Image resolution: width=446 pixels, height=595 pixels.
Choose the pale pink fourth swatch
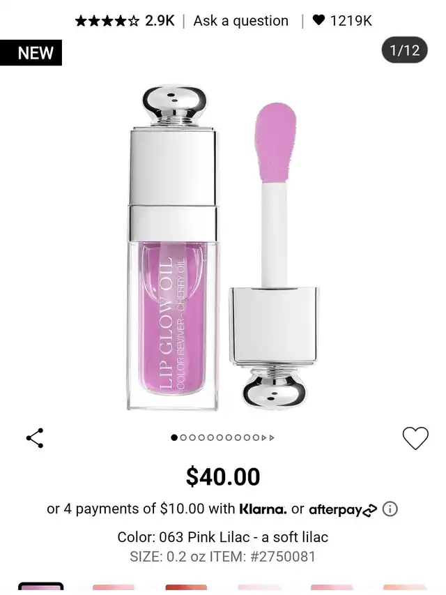point(259,589)
